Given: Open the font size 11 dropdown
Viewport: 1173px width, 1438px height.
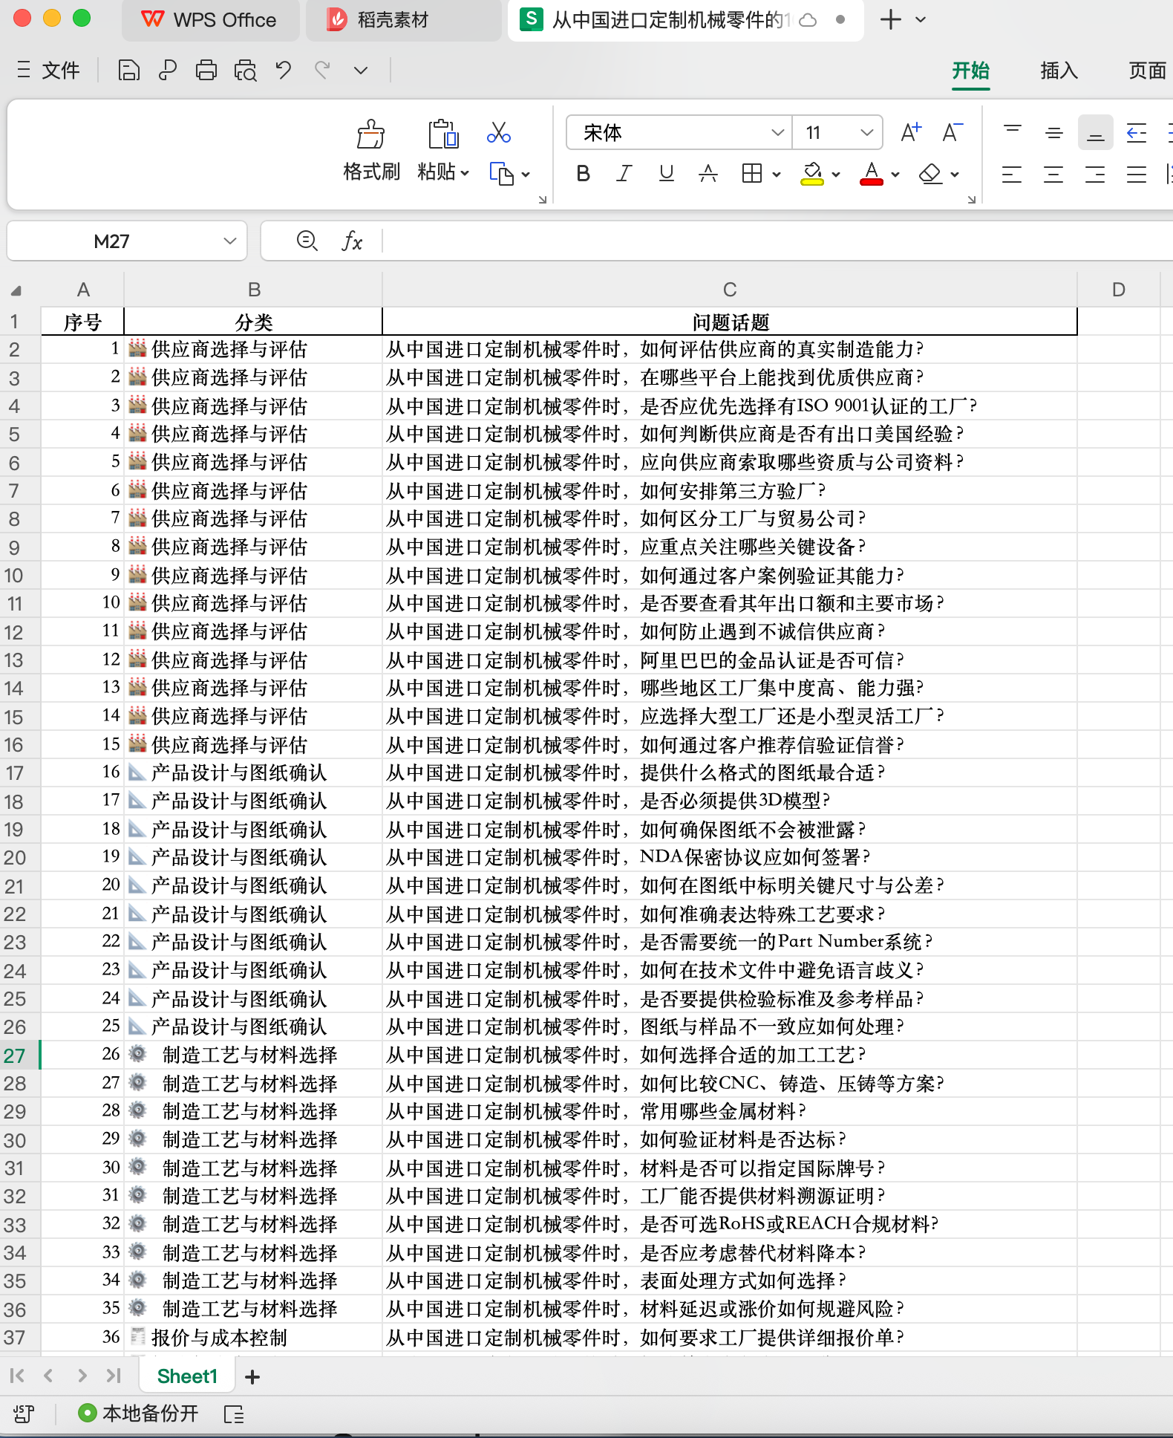Looking at the screenshot, I should point(866,133).
